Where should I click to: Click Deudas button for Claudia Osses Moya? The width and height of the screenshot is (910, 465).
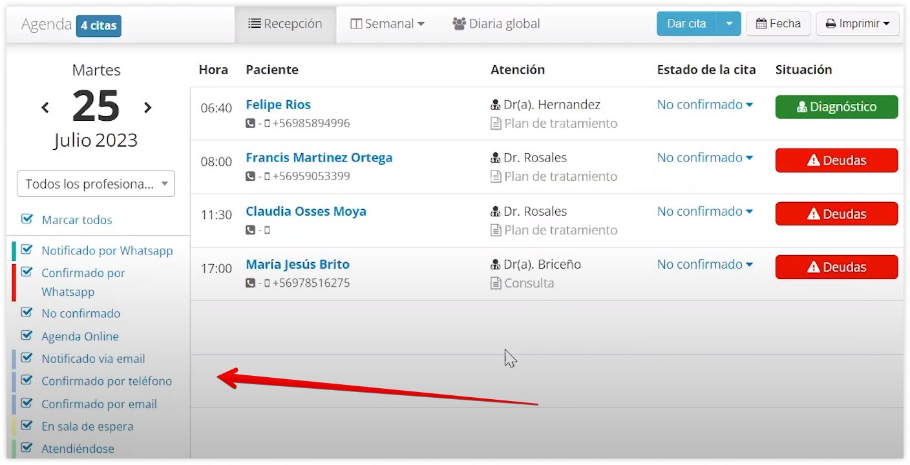click(836, 214)
